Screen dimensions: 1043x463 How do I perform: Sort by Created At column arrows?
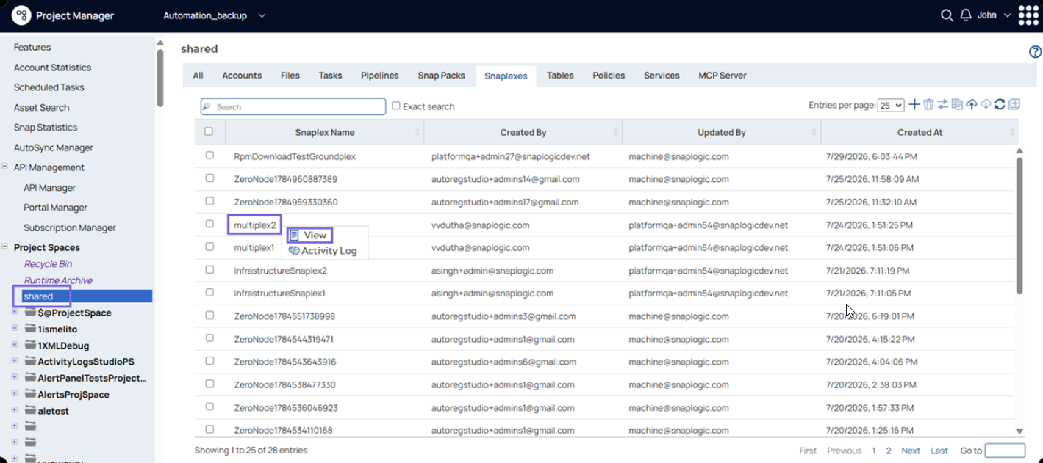(1013, 133)
